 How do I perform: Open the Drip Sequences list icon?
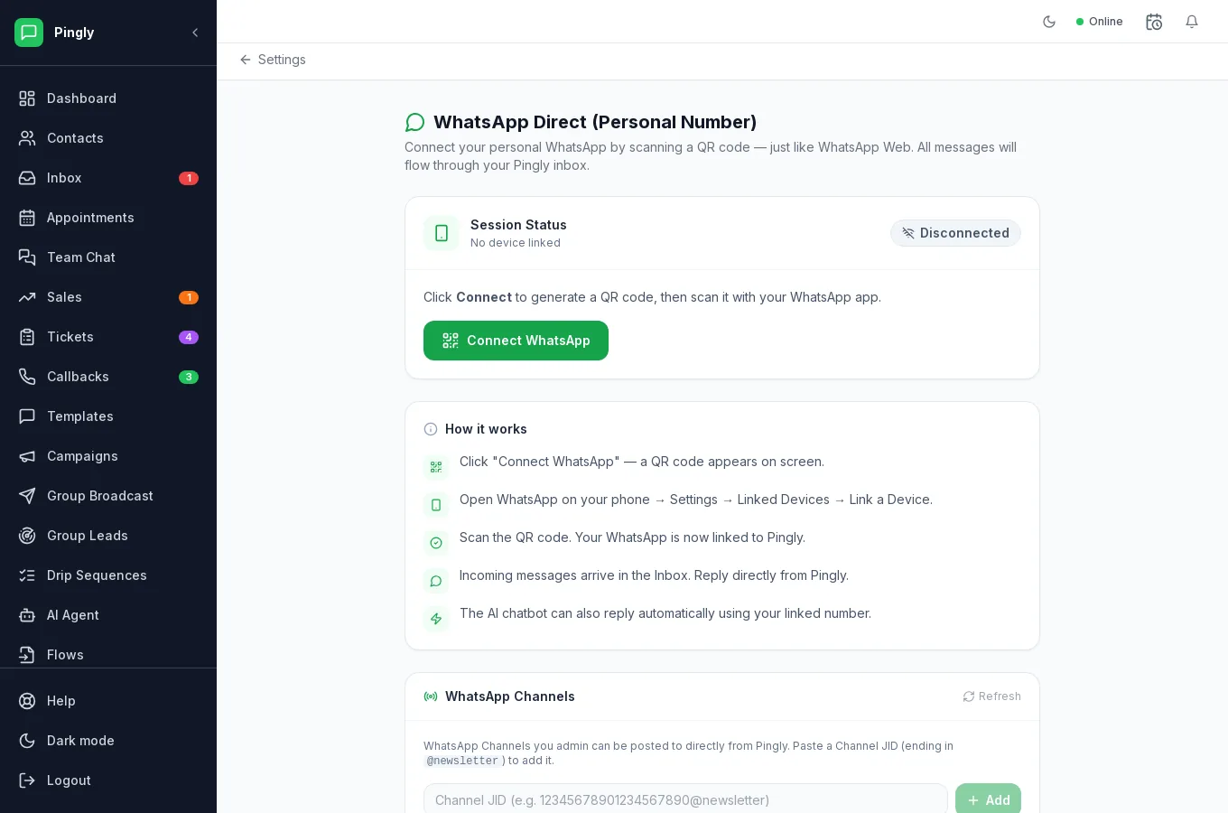tap(27, 575)
